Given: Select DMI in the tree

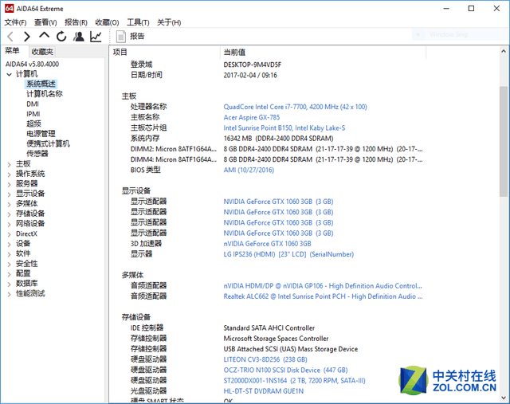Looking at the screenshot, I should click(x=33, y=104).
